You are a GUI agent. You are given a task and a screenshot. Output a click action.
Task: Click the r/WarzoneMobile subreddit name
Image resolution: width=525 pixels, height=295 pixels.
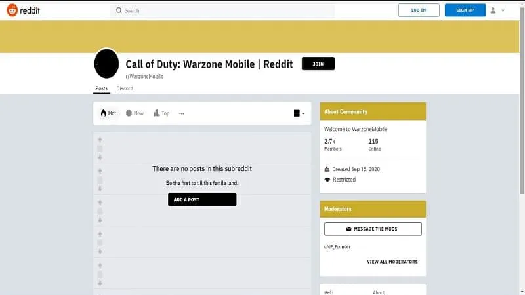tap(144, 77)
